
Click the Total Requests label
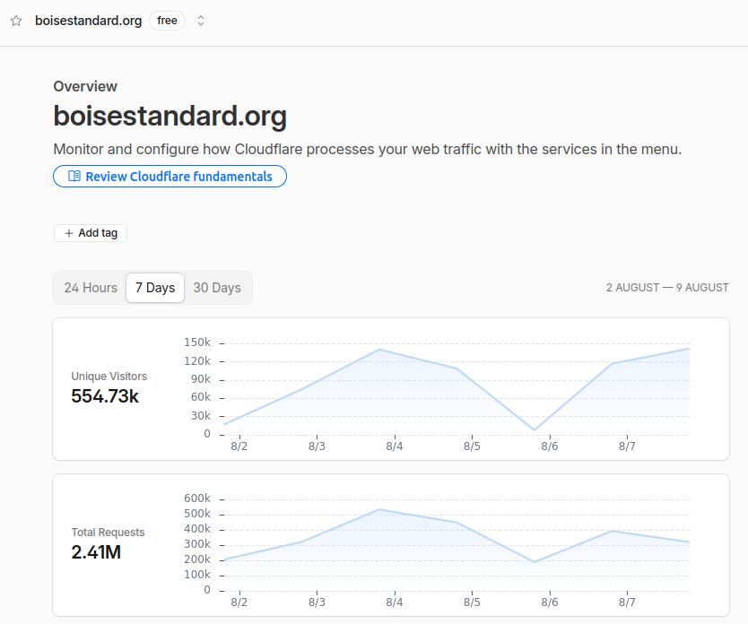[x=108, y=532]
